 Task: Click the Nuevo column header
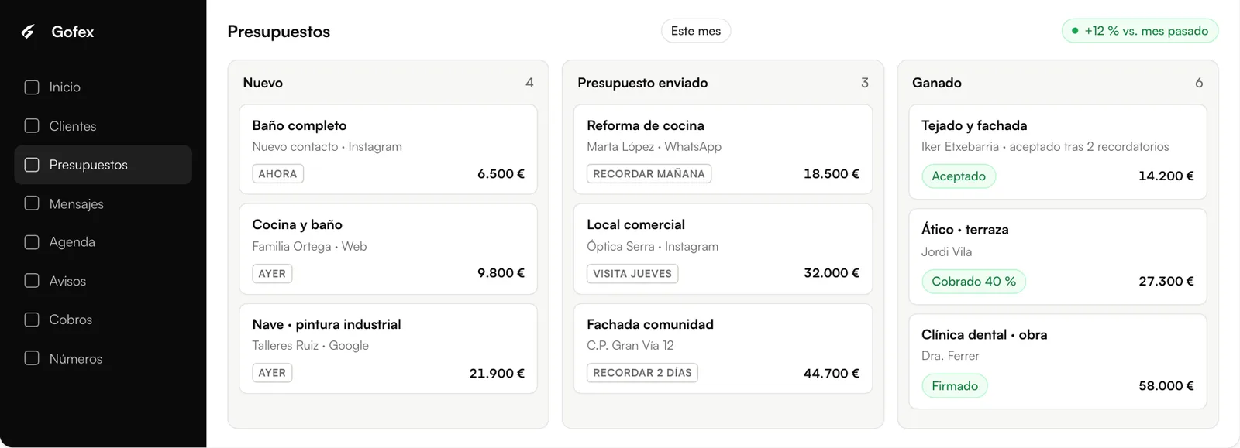tap(263, 83)
